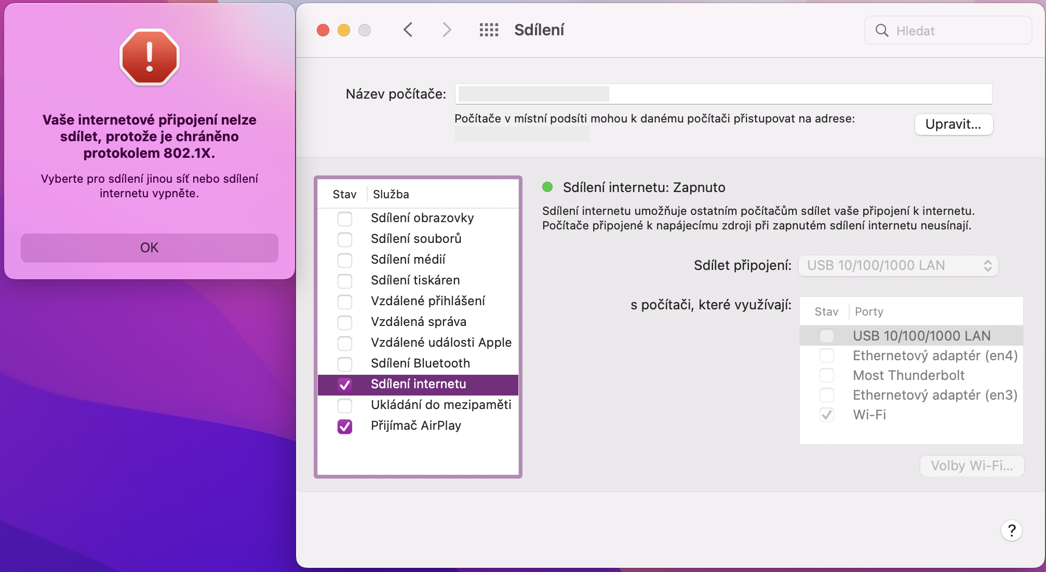This screenshot has width=1046, height=572.
Task: Open the help question mark button
Action: (1011, 530)
